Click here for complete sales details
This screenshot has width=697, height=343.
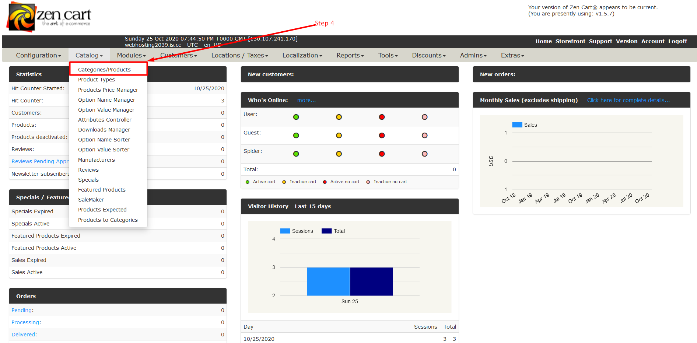[x=628, y=100]
